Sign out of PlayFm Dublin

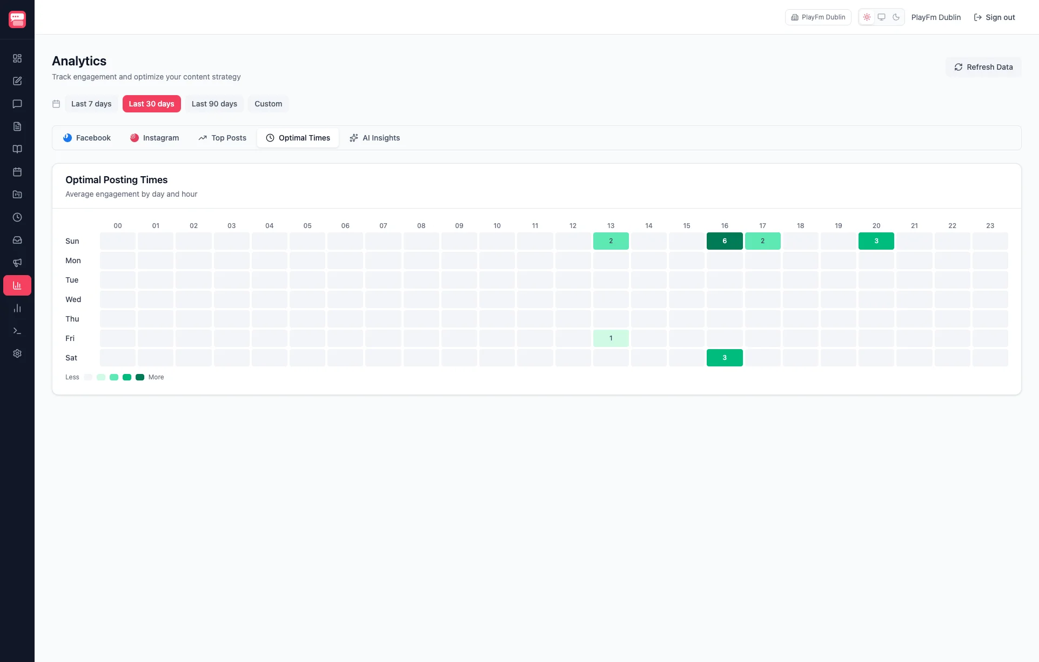tap(994, 17)
